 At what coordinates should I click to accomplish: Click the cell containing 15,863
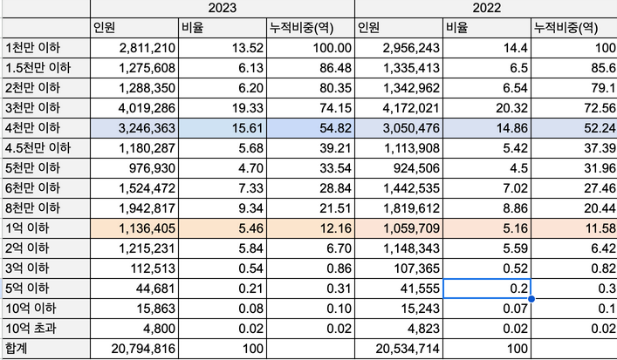coord(134,309)
